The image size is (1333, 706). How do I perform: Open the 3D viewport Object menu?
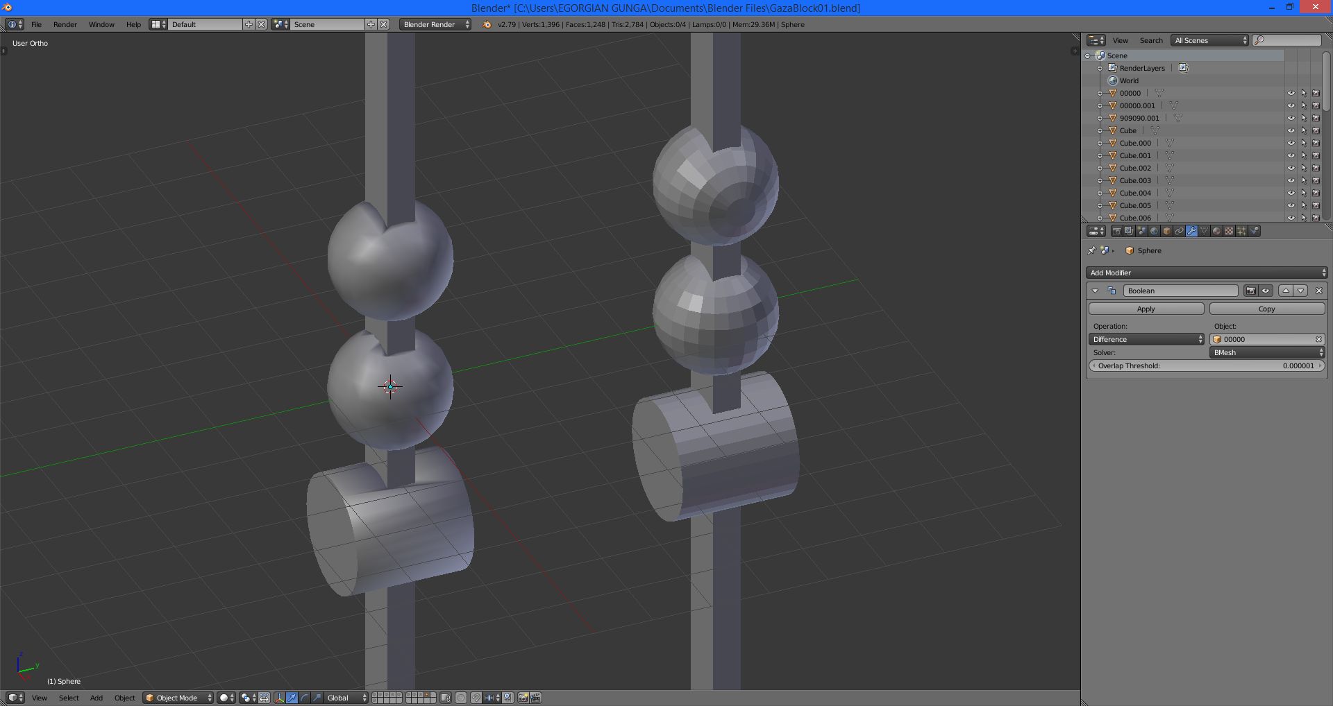click(125, 698)
